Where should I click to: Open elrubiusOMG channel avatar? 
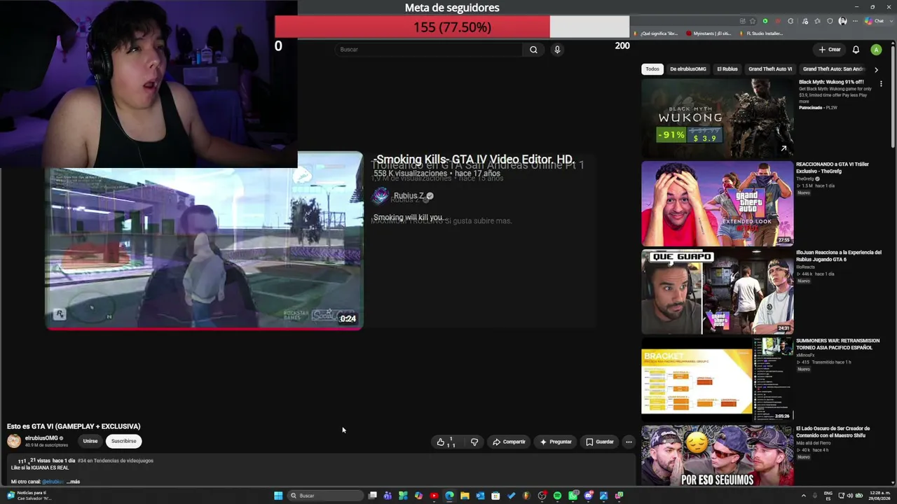pyautogui.click(x=14, y=441)
